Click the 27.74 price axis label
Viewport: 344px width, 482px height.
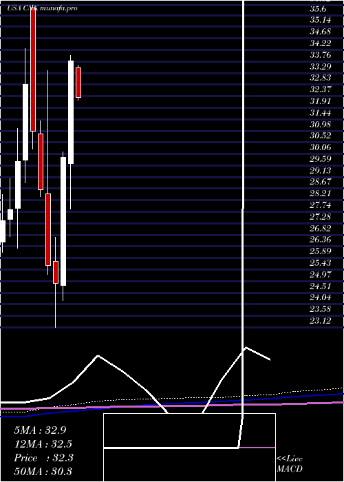(321, 205)
